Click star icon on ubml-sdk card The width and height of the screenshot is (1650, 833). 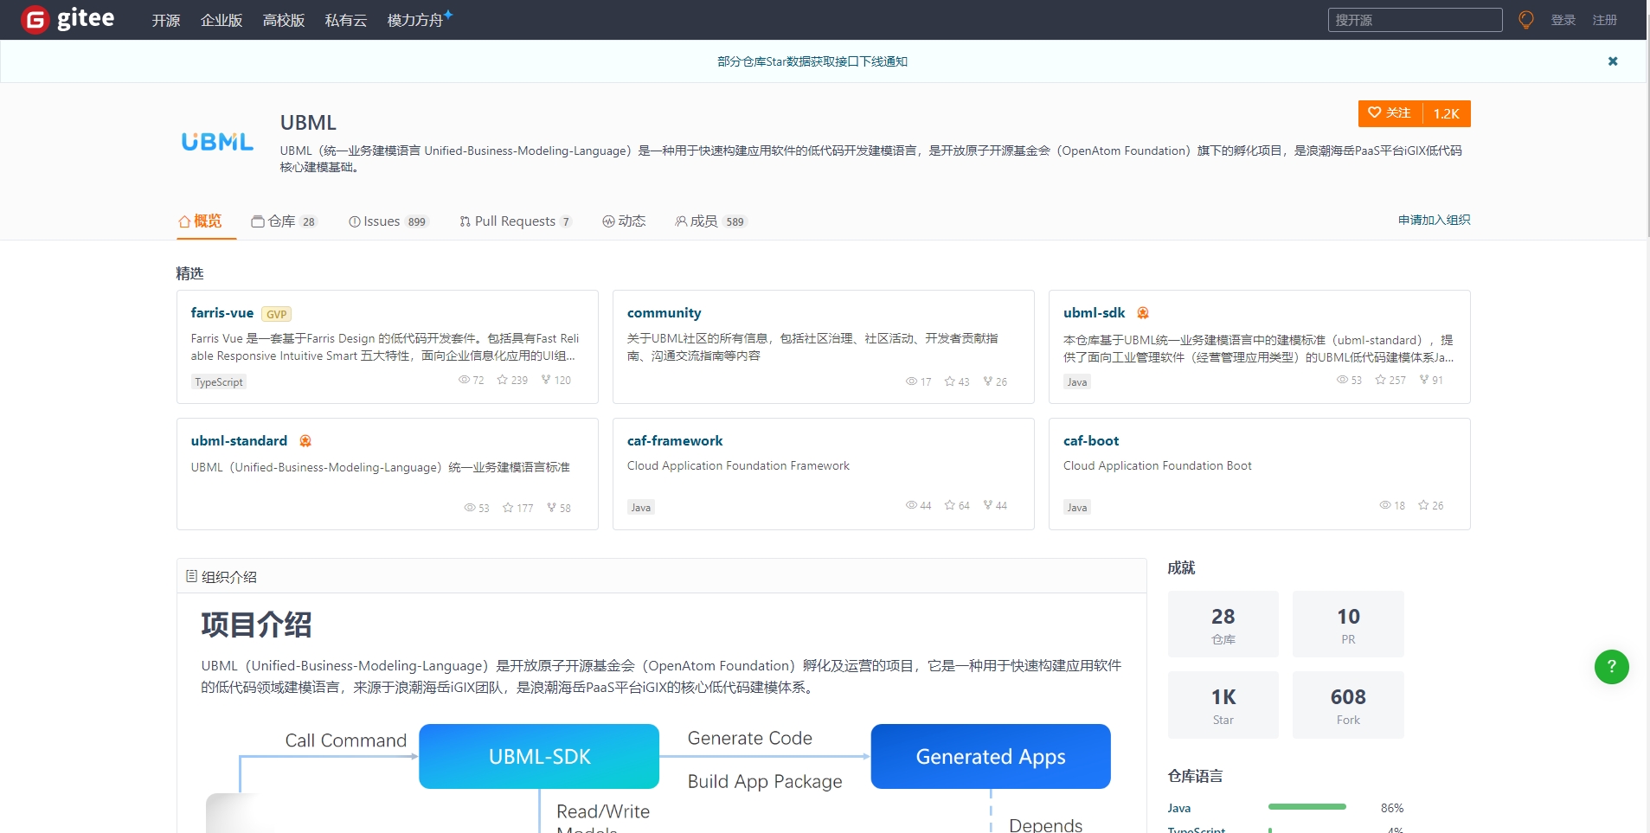(x=1380, y=380)
